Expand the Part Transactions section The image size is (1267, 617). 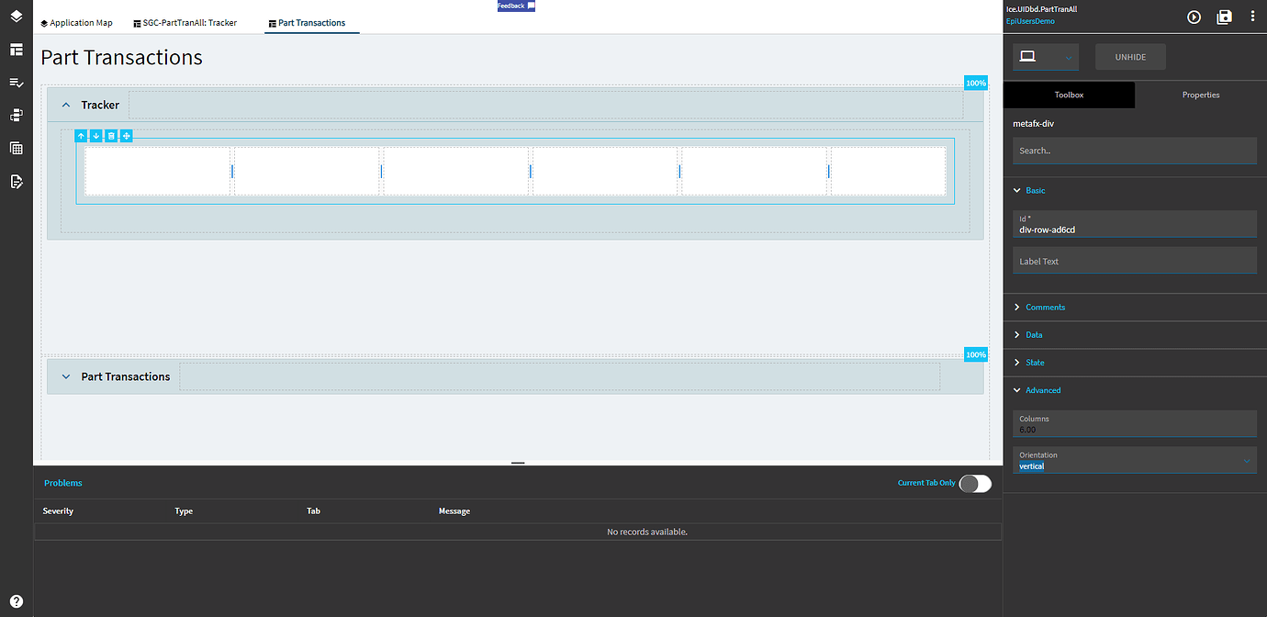coord(65,376)
